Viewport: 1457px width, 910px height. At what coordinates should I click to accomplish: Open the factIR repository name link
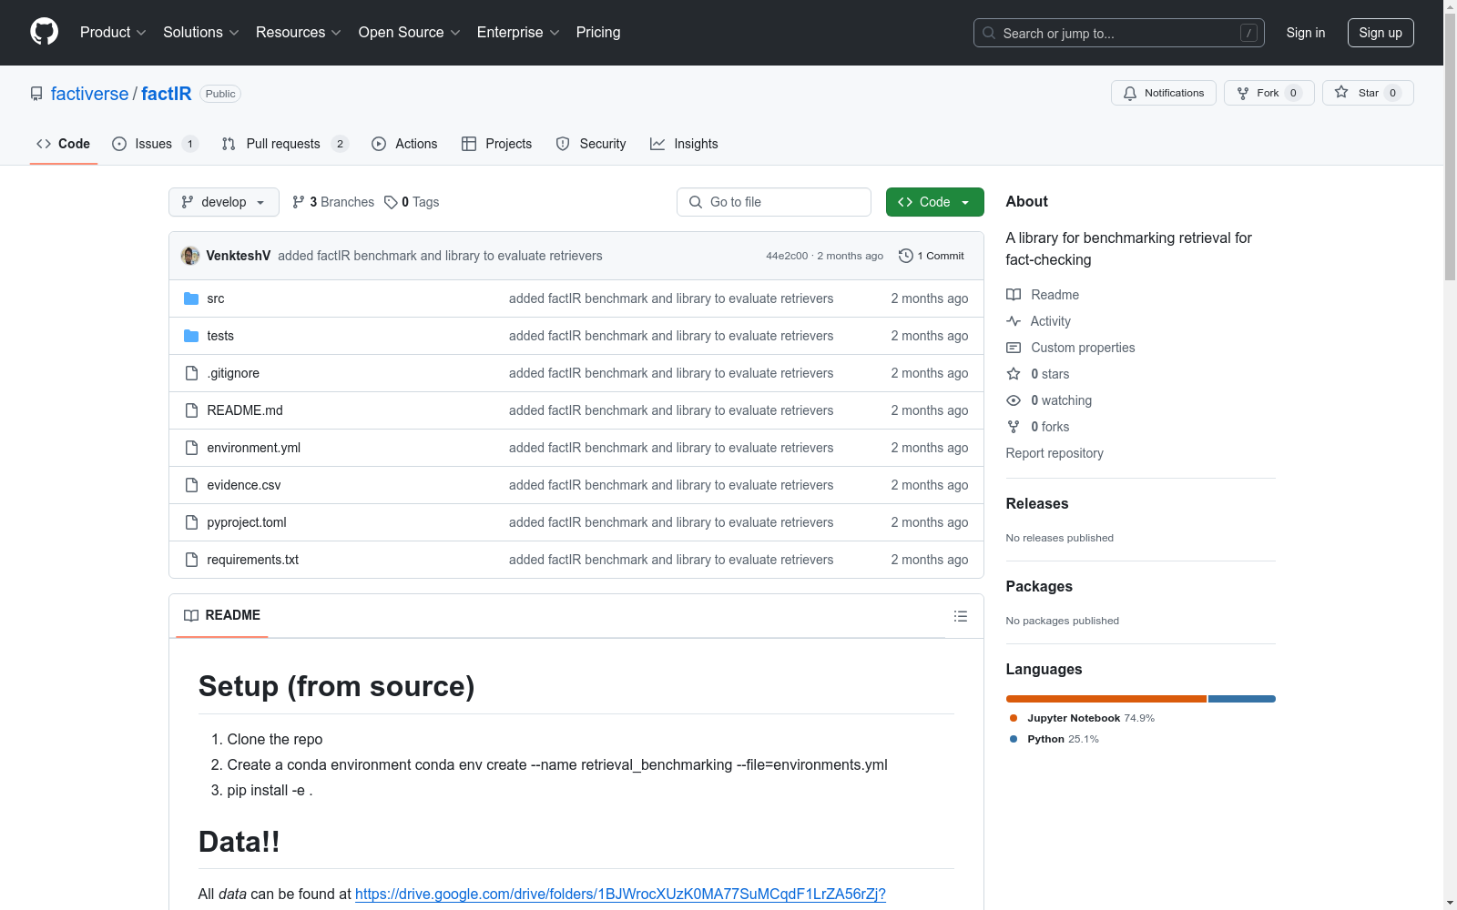click(x=167, y=94)
